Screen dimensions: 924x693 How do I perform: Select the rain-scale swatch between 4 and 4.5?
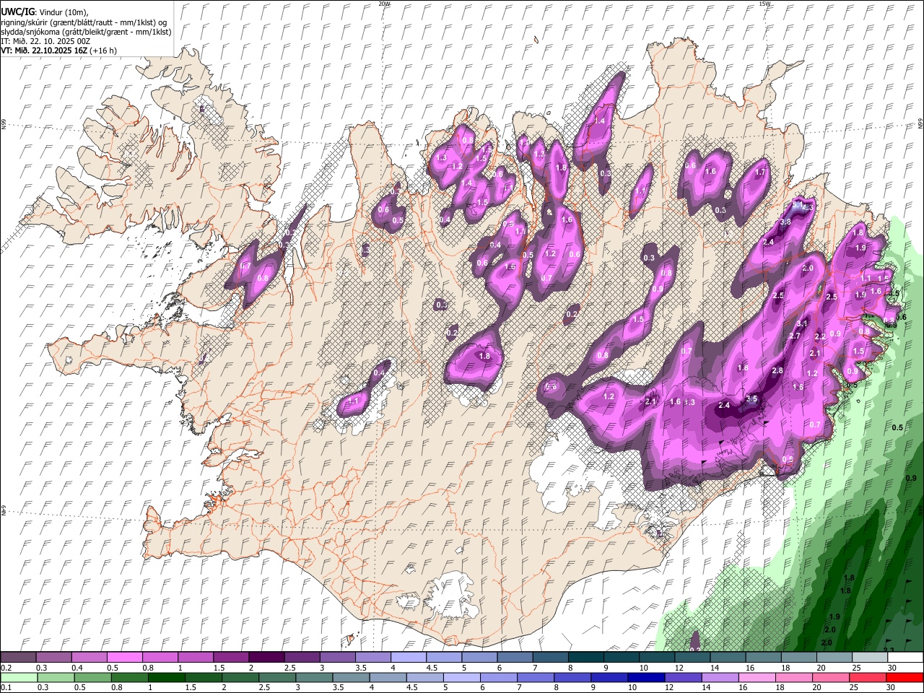[x=387, y=678]
